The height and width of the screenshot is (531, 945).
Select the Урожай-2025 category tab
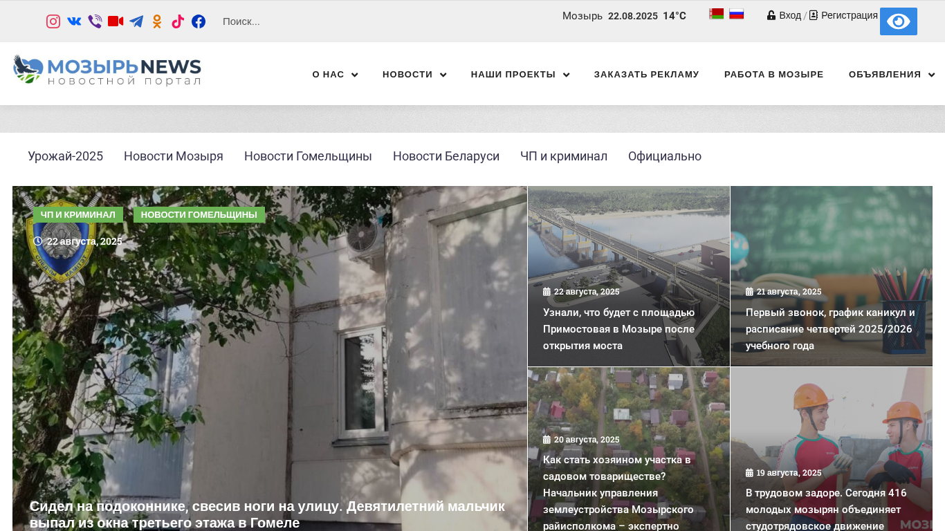[x=66, y=156]
